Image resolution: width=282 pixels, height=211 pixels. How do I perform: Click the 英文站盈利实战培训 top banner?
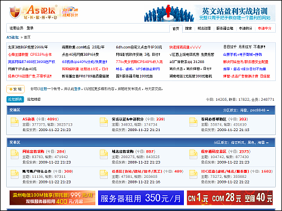(210, 14)
